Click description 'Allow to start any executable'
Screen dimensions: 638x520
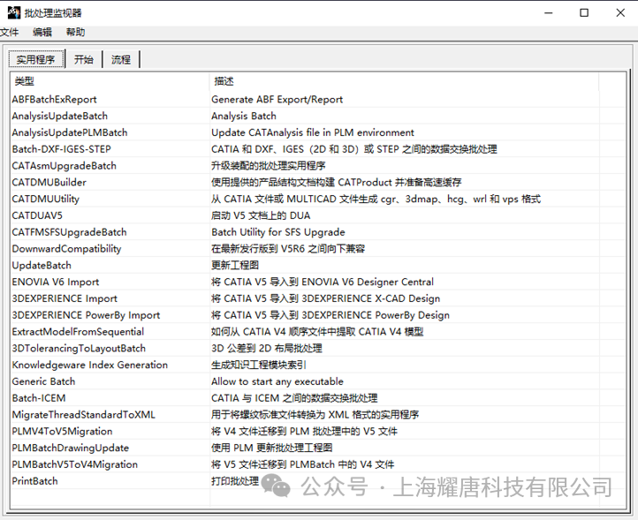click(277, 381)
